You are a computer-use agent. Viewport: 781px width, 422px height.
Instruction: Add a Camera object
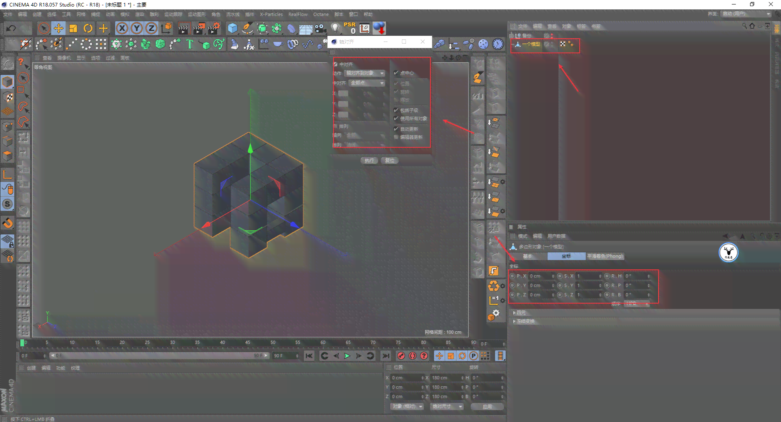321,28
